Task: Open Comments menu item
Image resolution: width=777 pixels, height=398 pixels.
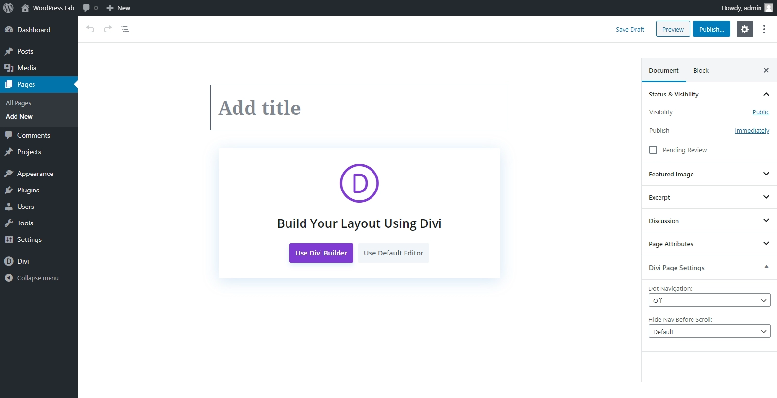Action: click(x=39, y=135)
